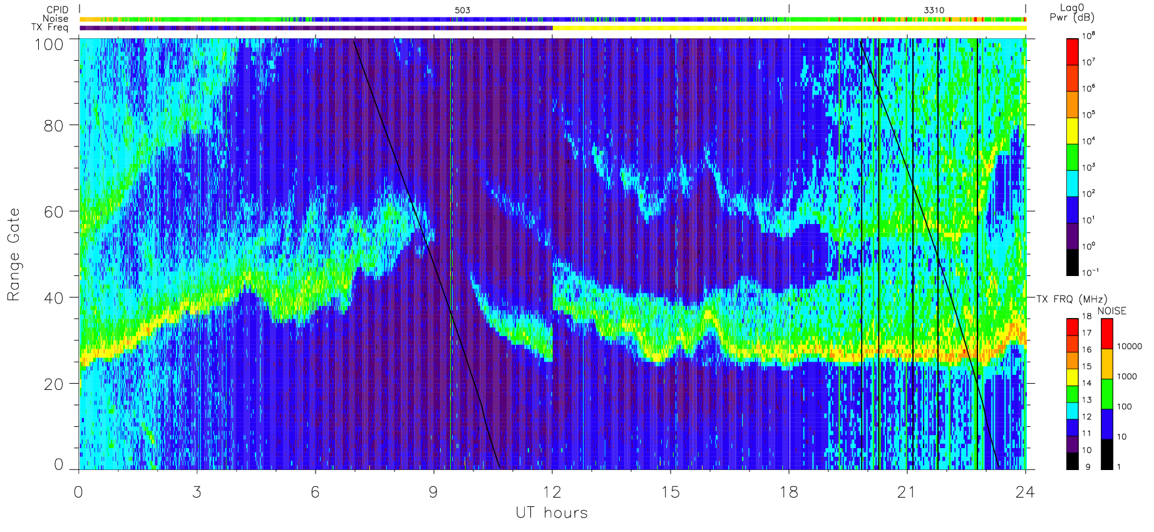Click the red top segment of NOISE colorbar
The image size is (1154, 532).
click(1107, 334)
